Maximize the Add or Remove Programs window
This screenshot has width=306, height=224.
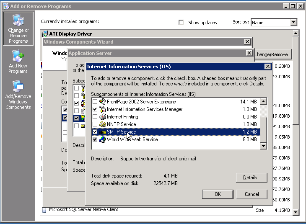293,6
